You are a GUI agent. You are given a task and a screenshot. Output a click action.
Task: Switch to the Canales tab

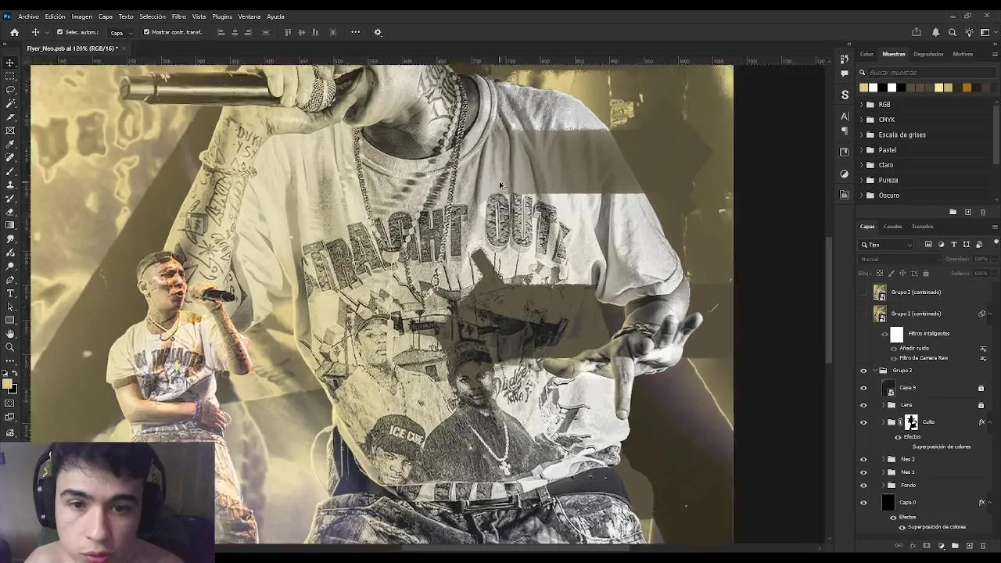pos(893,227)
